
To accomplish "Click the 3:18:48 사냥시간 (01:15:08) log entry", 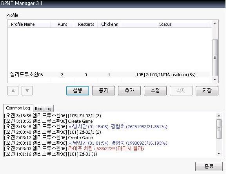I will [85, 127].
